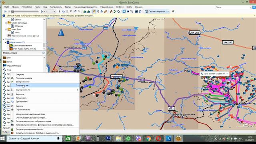This screenshot has height=144, width=256.
Task: Open the playback speed x3 dropdown
Action: (50, 12)
